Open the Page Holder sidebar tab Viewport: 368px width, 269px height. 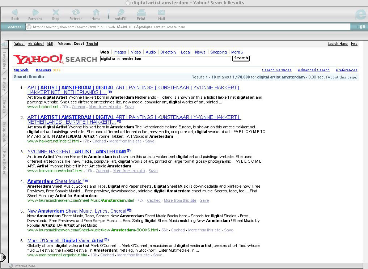pos(4,163)
